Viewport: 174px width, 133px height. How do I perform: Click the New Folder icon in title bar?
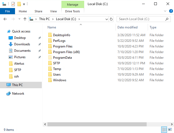point(19,4)
